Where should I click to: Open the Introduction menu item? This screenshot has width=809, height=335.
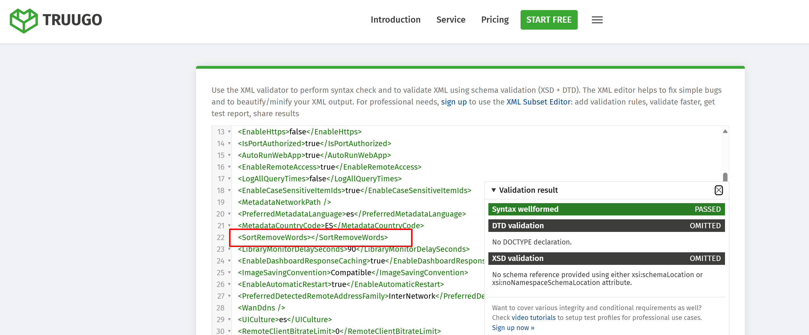tap(395, 20)
